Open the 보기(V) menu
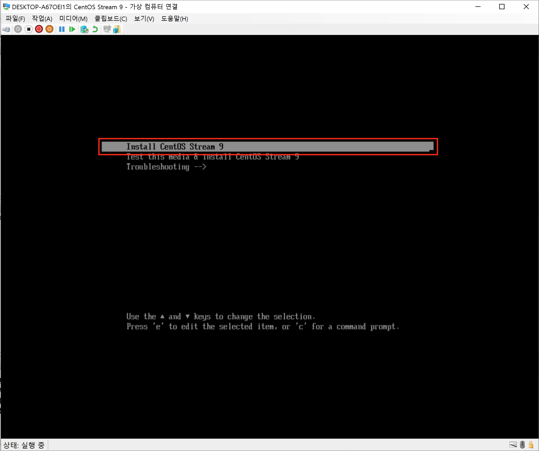This screenshot has height=451, width=539. pyautogui.click(x=144, y=19)
